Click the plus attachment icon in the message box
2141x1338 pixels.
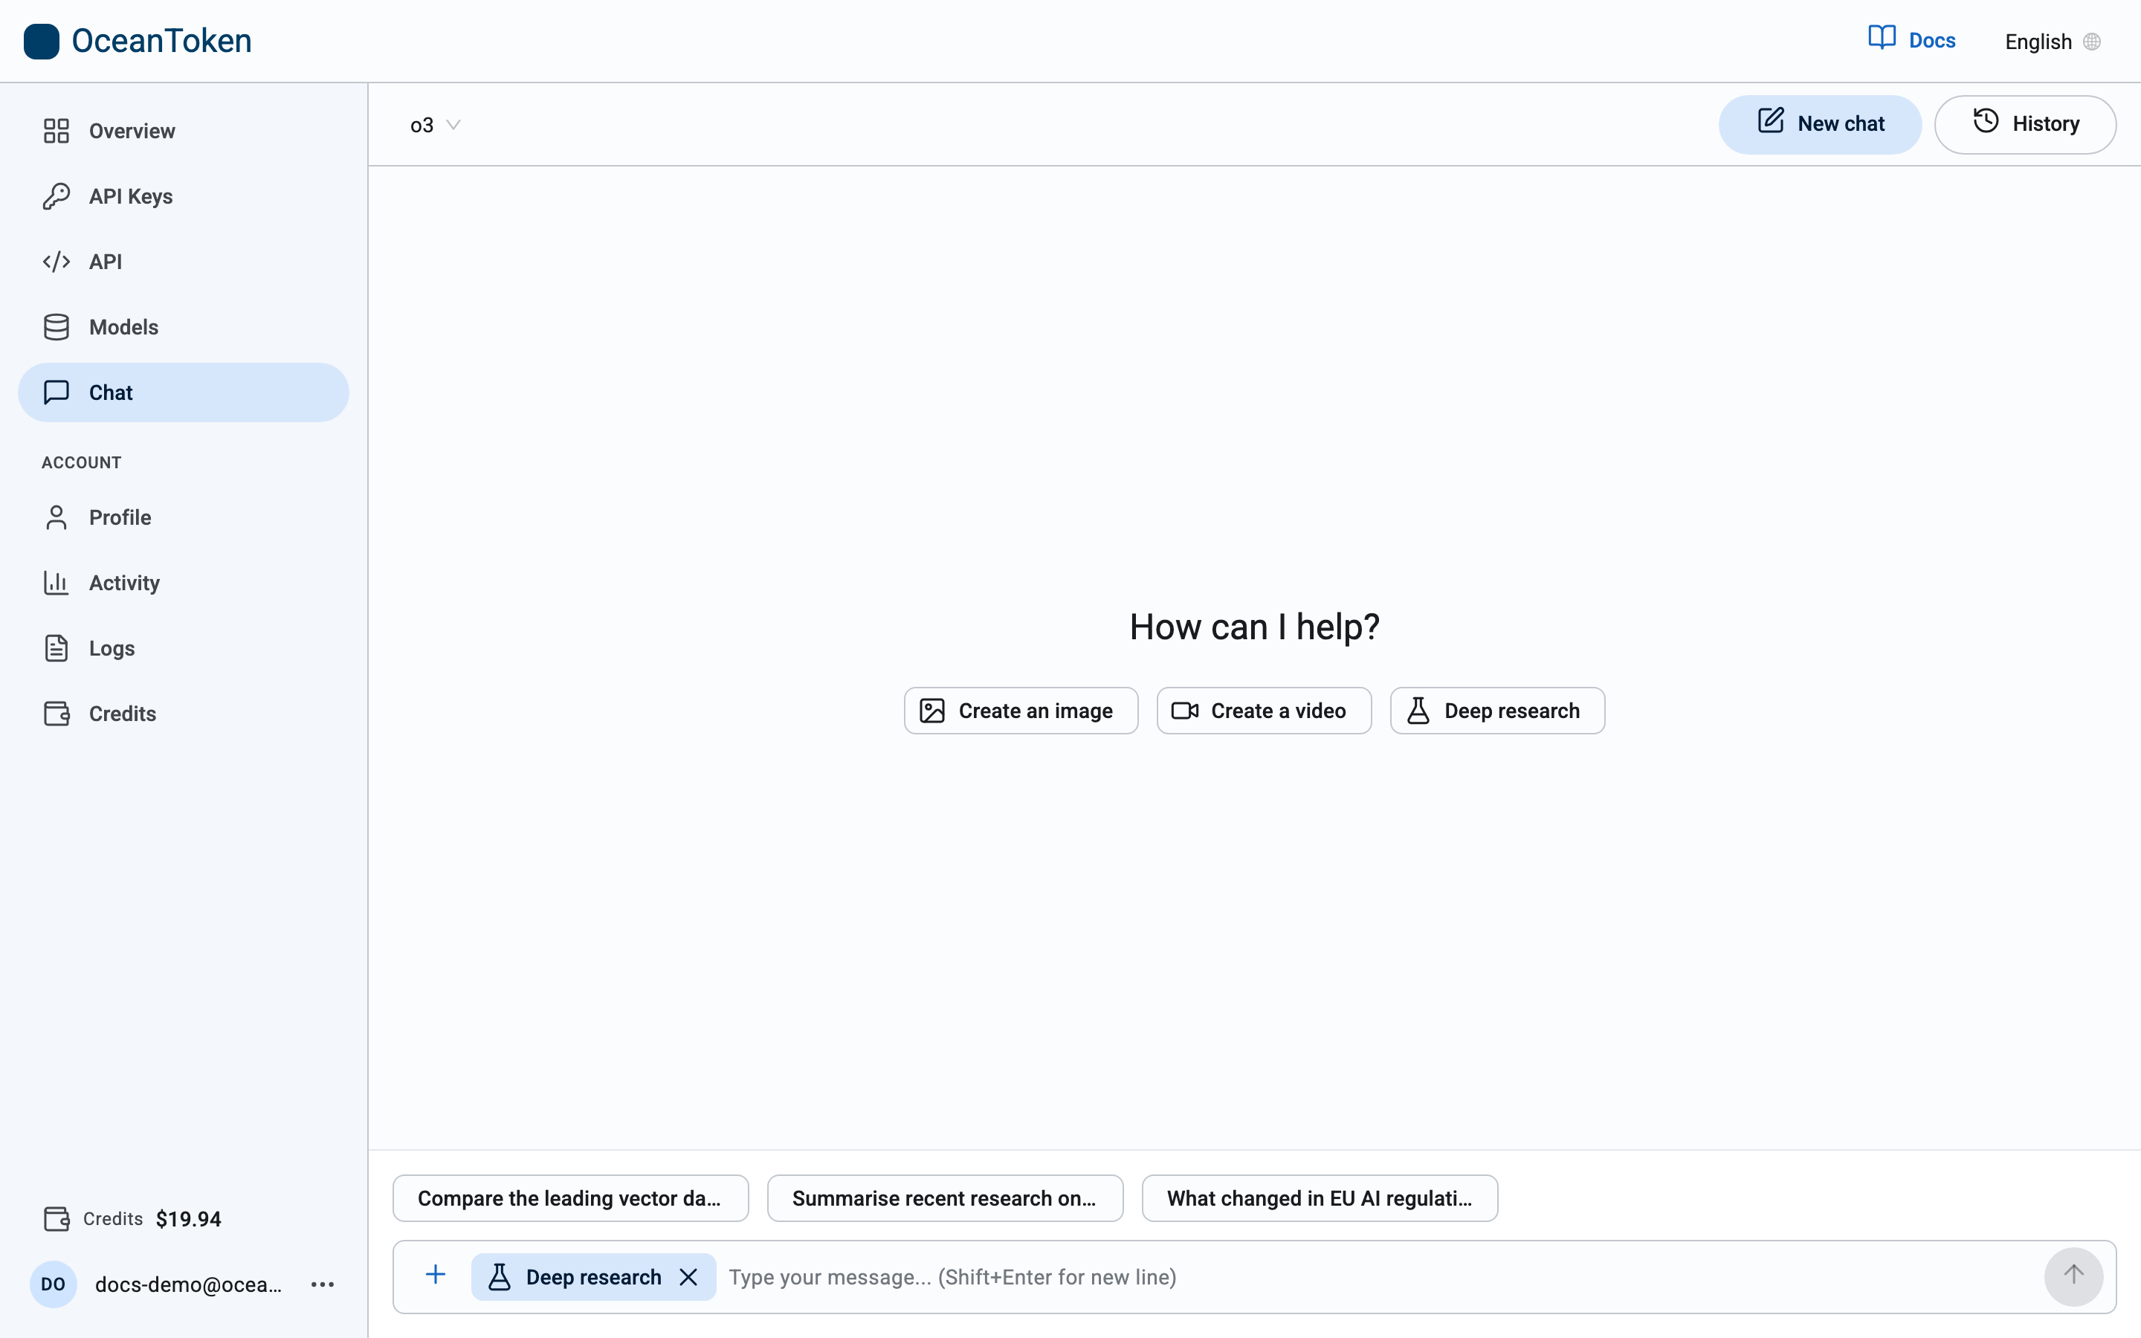point(436,1275)
